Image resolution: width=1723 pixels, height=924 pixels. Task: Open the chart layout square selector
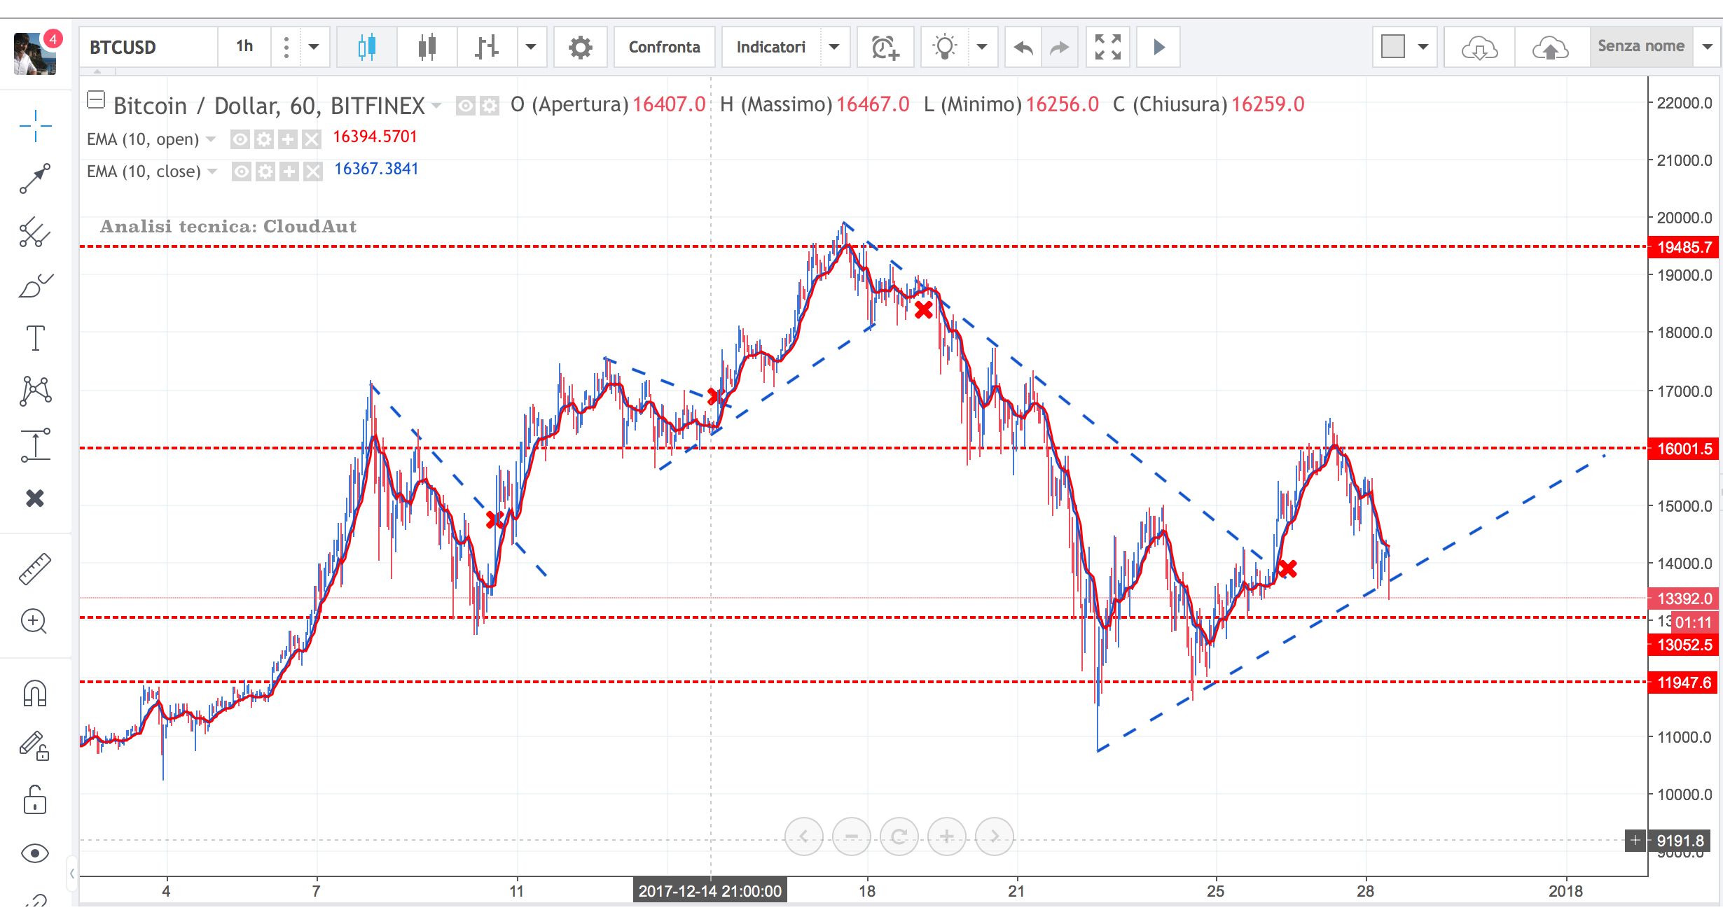point(1393,47)
